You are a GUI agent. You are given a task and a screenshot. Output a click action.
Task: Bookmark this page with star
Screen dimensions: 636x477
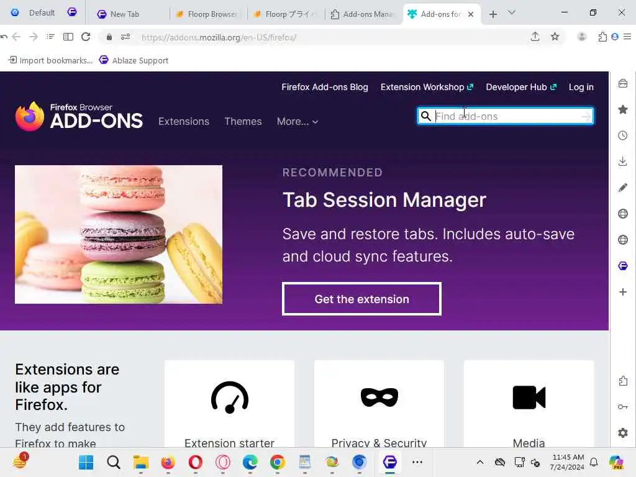pyautogui.click(x=555, y=37)
